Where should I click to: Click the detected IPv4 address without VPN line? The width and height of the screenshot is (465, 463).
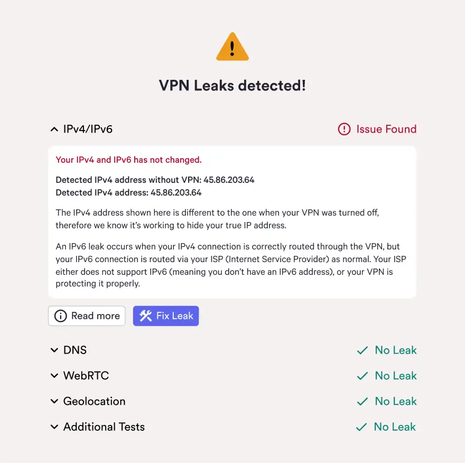point(155,180)
